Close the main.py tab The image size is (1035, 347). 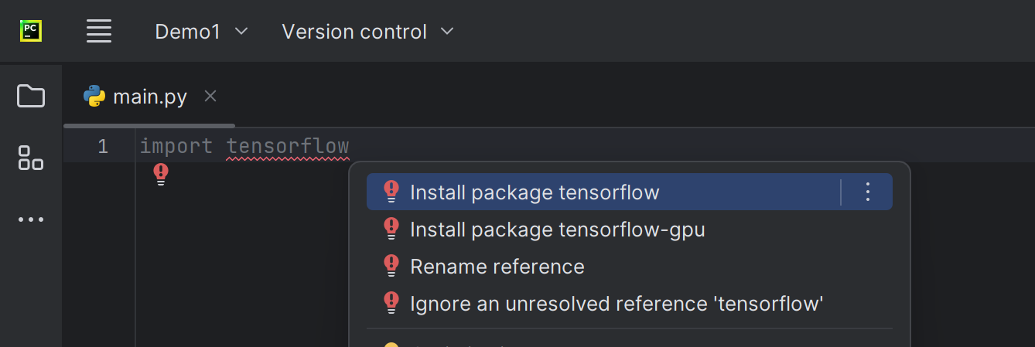pyautogui.click(x=210, y=97)
